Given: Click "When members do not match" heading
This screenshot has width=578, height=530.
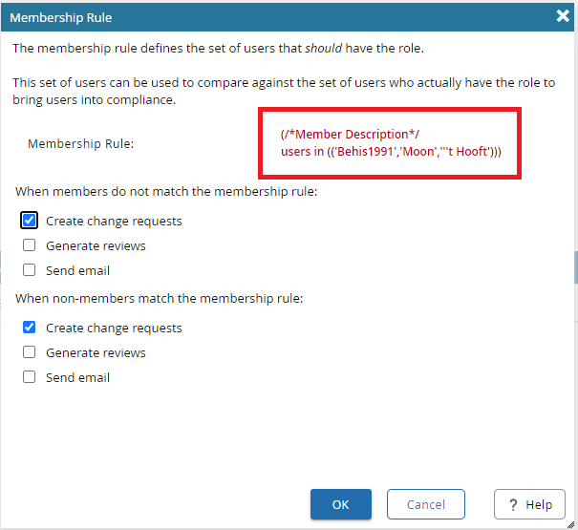Looking at the screenshot, I should tap(166, 192).
